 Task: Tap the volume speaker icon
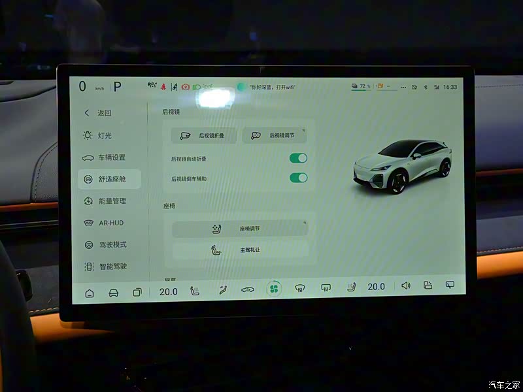coord(405,286)
